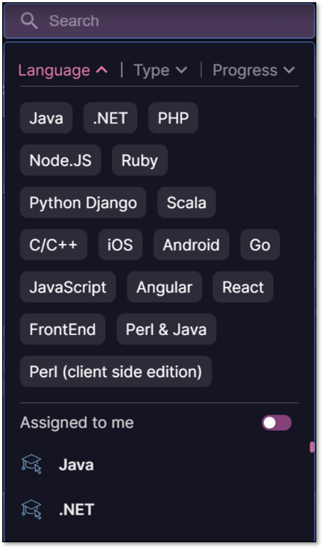This screenshot has width=323, height=549.
Task: Click the pink scrollbar thumb
Action: pyautogui.click(x=312, y=447)
